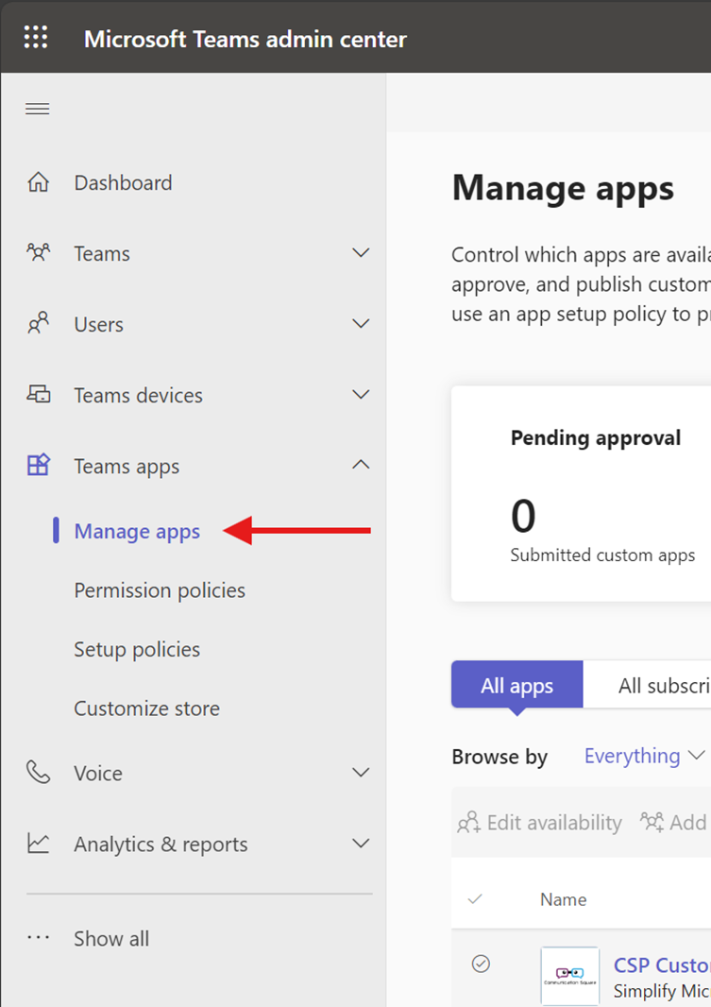
Task: Click the Voice phone icon
Action: (38, 773)
